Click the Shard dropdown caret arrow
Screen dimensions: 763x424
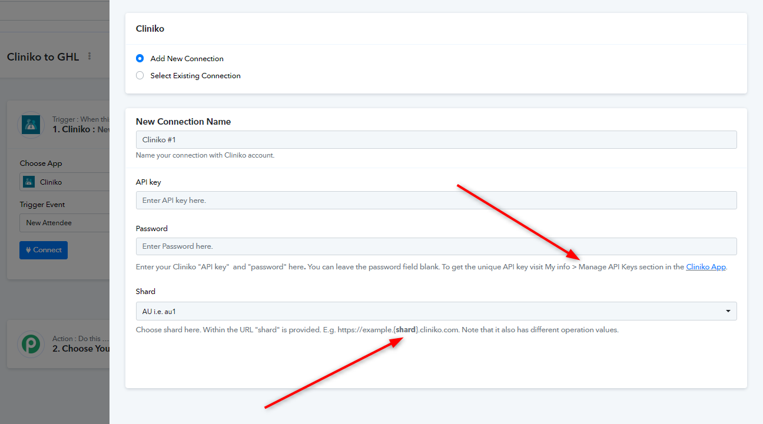coord(728,311)
